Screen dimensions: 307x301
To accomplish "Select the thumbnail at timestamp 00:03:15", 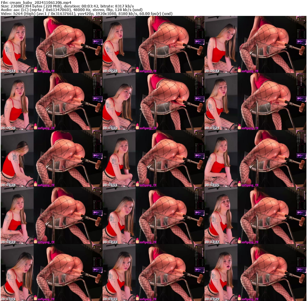I will [x=153, y=272].
